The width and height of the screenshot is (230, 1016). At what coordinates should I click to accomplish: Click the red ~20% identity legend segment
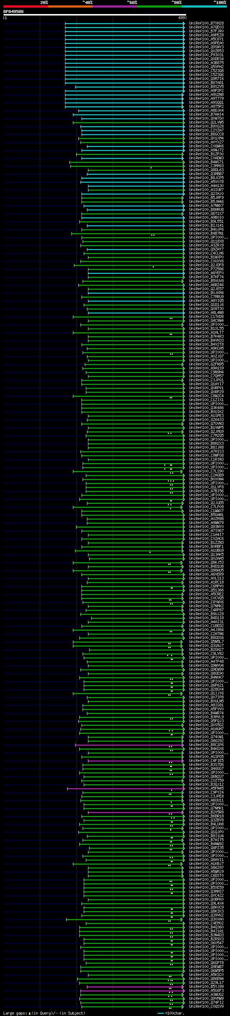[26, 6]
